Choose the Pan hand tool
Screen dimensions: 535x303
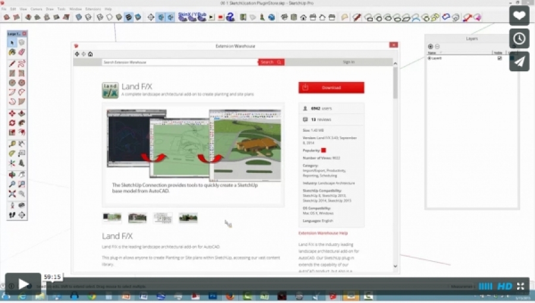pyautogui.click(x=21, y=175)
